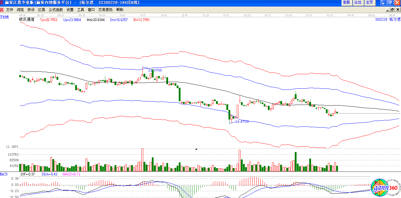401x198 pixels.
Task: Click the 08-16 date on the time axis
Action: [x=22, y=15]
